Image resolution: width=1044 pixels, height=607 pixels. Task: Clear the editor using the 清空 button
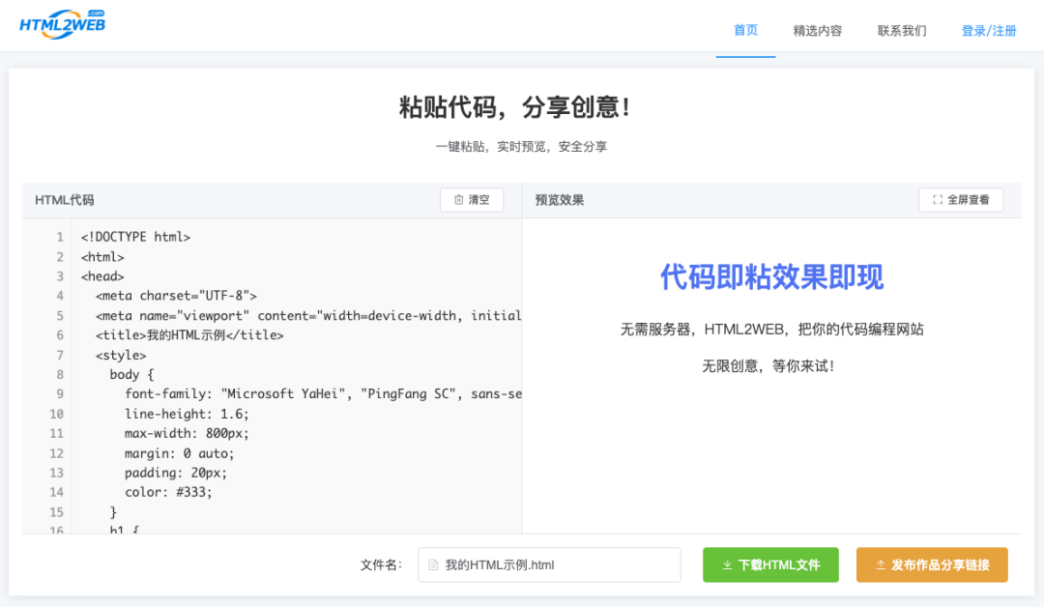point(472,199)
